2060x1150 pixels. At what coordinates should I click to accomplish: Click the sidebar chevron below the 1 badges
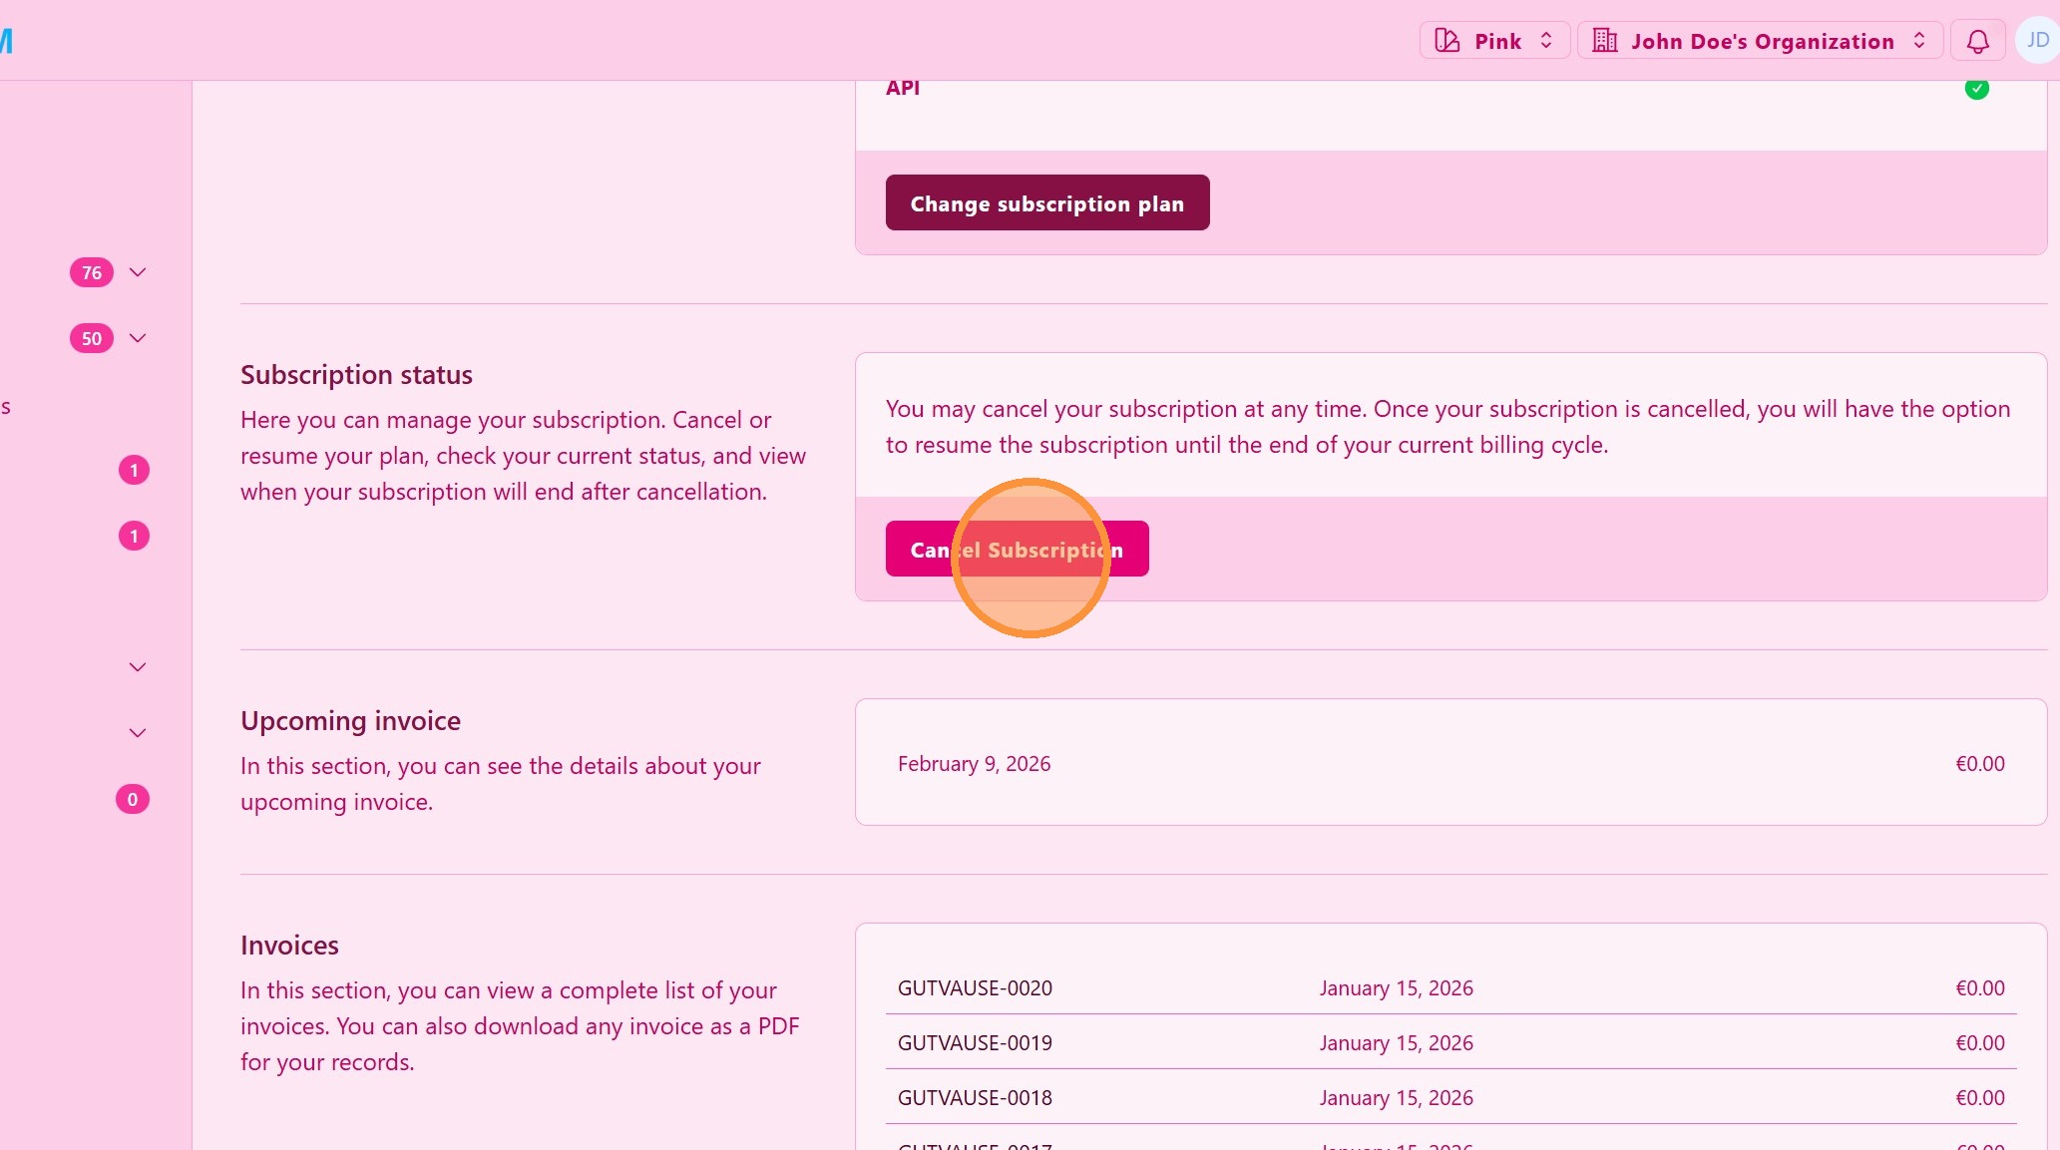point(138,667)
